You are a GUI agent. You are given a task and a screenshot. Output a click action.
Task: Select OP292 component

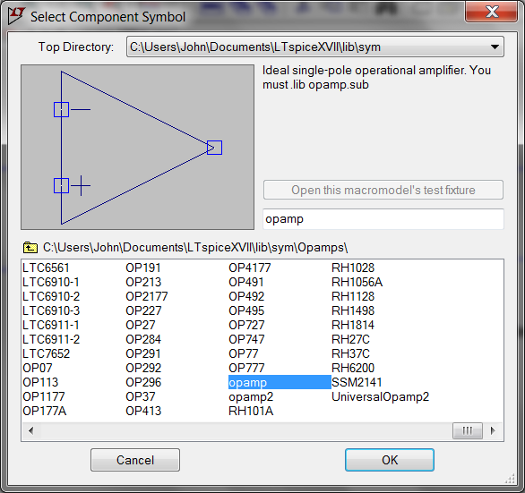143,369
